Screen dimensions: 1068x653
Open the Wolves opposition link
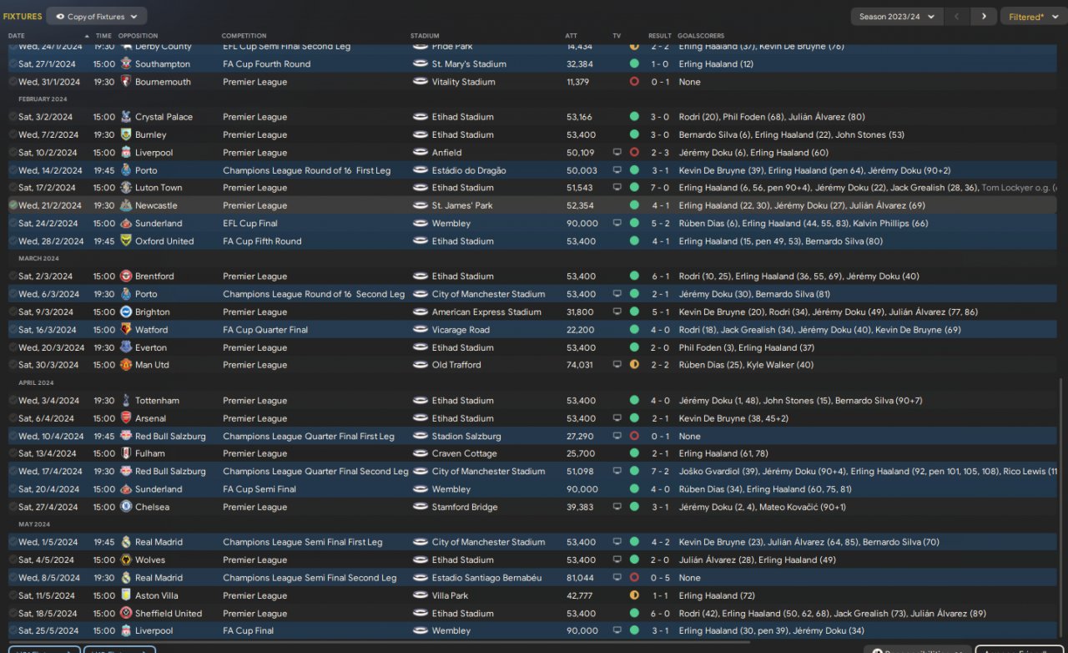[150, 560]
